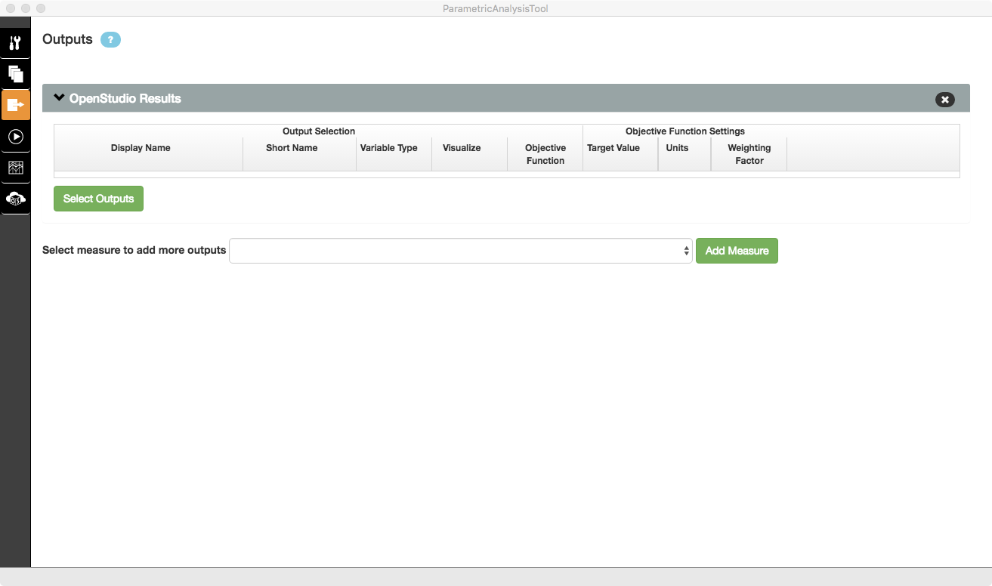Collapse the OpenStudio Results chevron
Screen dimensions: 992x586
point(60,98)
